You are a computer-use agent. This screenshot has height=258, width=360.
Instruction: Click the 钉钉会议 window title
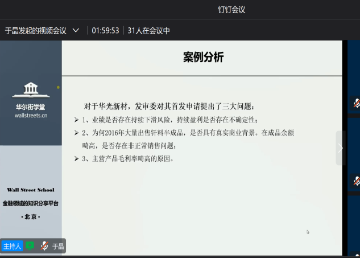pos(231,10)
